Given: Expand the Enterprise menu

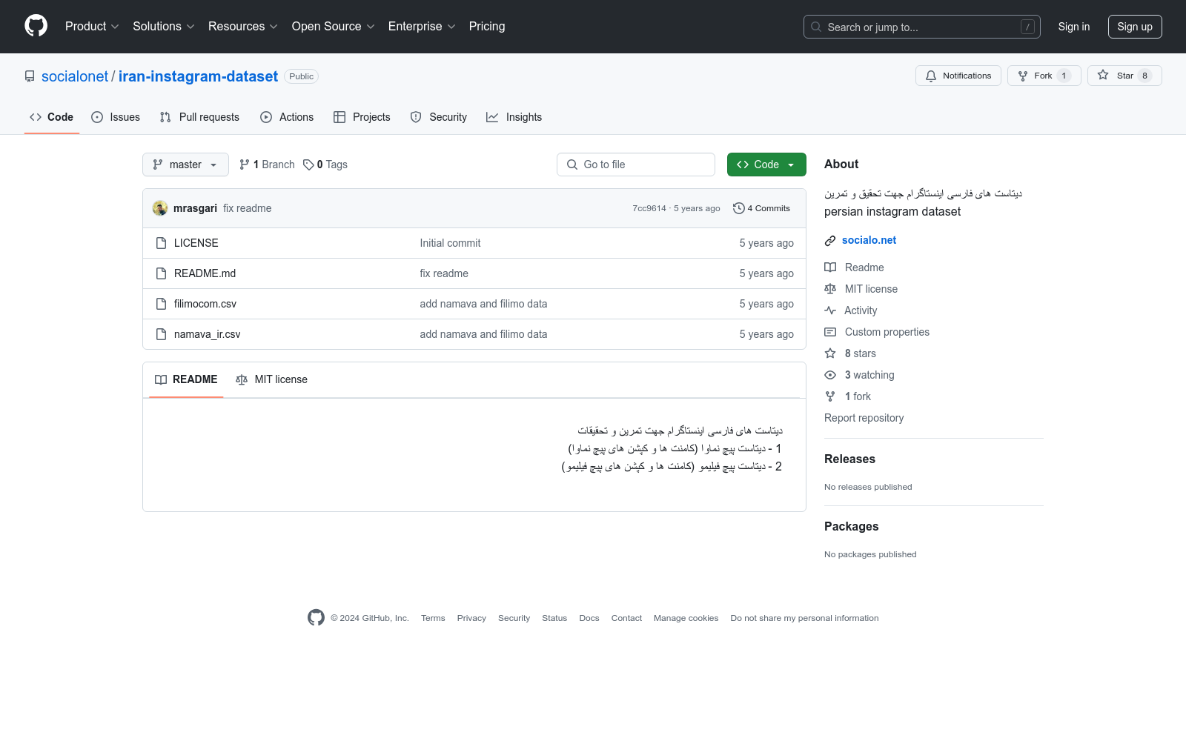Looking at the screenshot, I should pos(422,26).
